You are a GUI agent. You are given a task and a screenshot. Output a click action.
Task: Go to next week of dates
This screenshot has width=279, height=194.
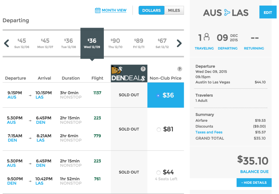click(179, 43)
